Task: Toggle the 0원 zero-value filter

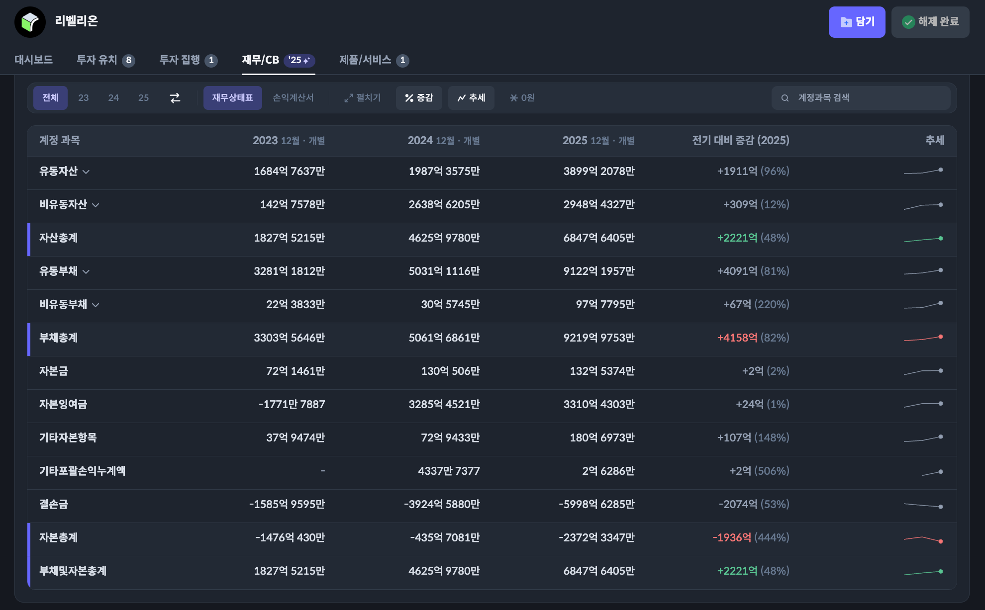Action: coord(522,98)
